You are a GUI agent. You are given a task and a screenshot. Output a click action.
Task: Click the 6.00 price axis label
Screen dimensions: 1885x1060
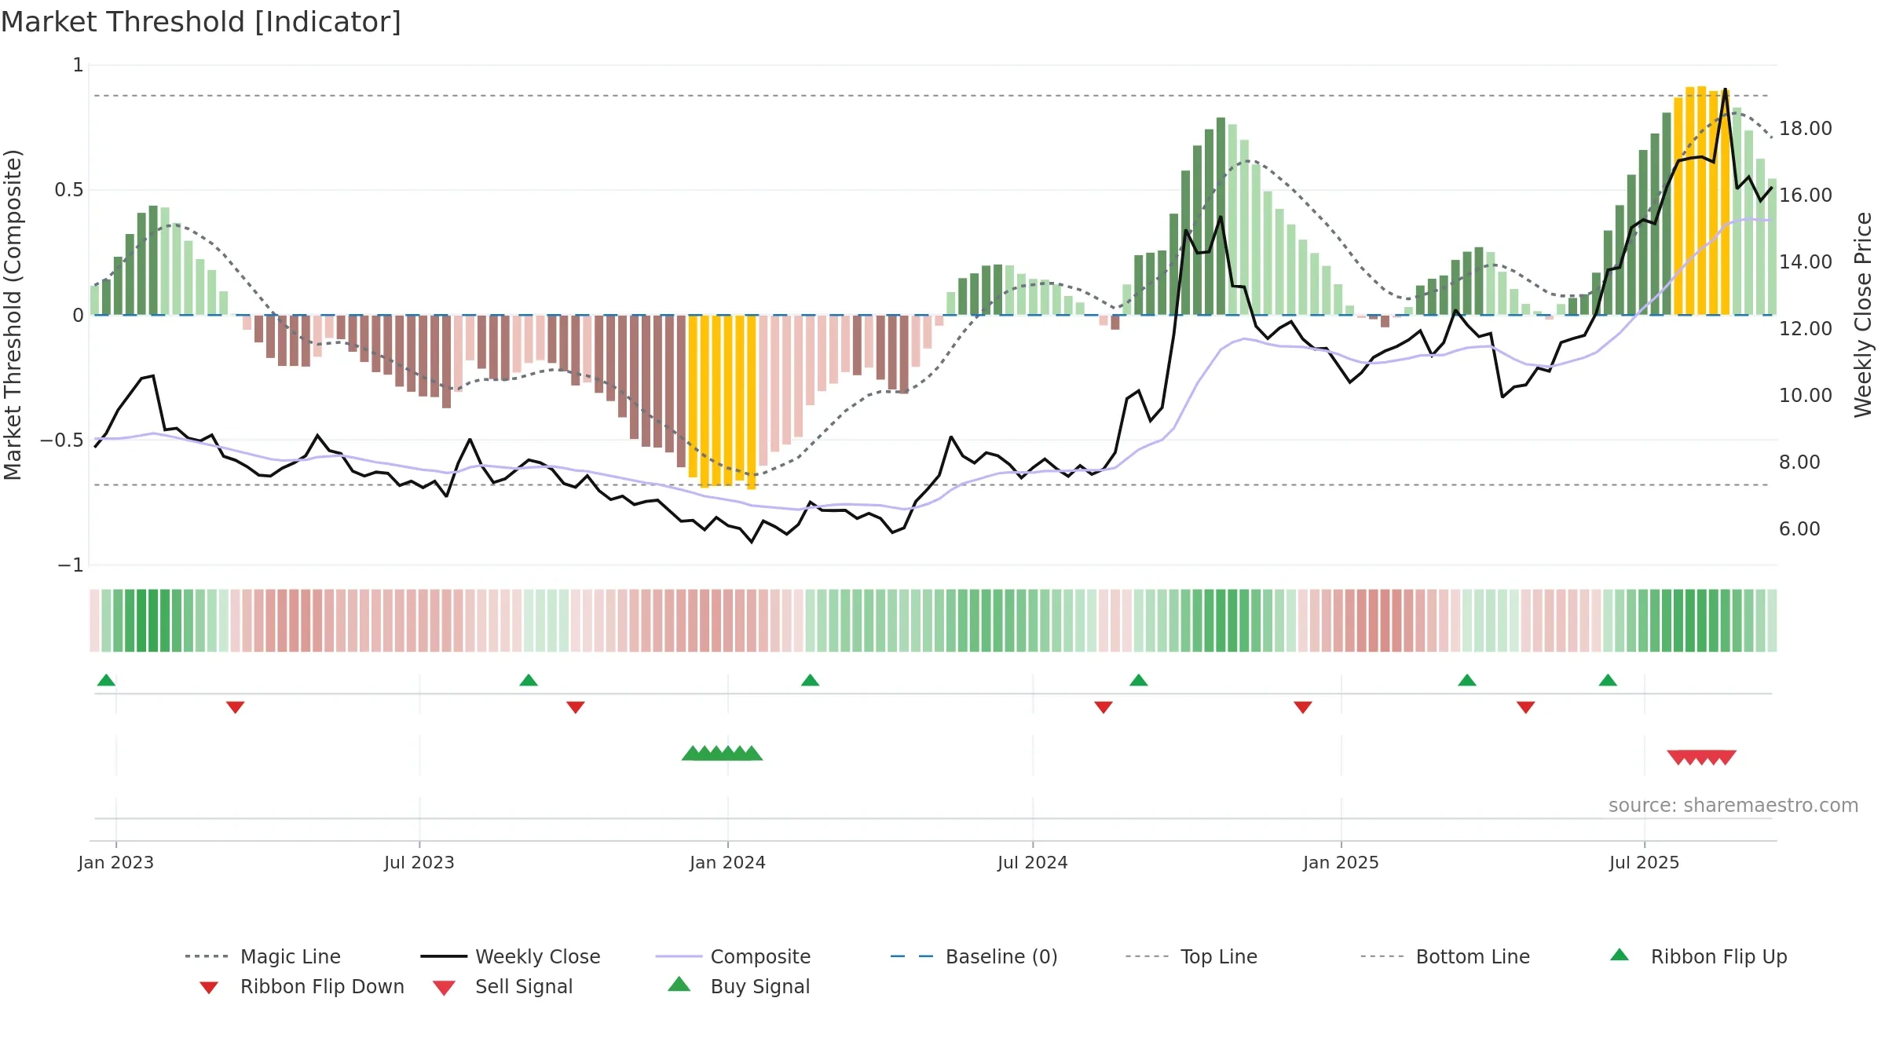coord(1800,529)
